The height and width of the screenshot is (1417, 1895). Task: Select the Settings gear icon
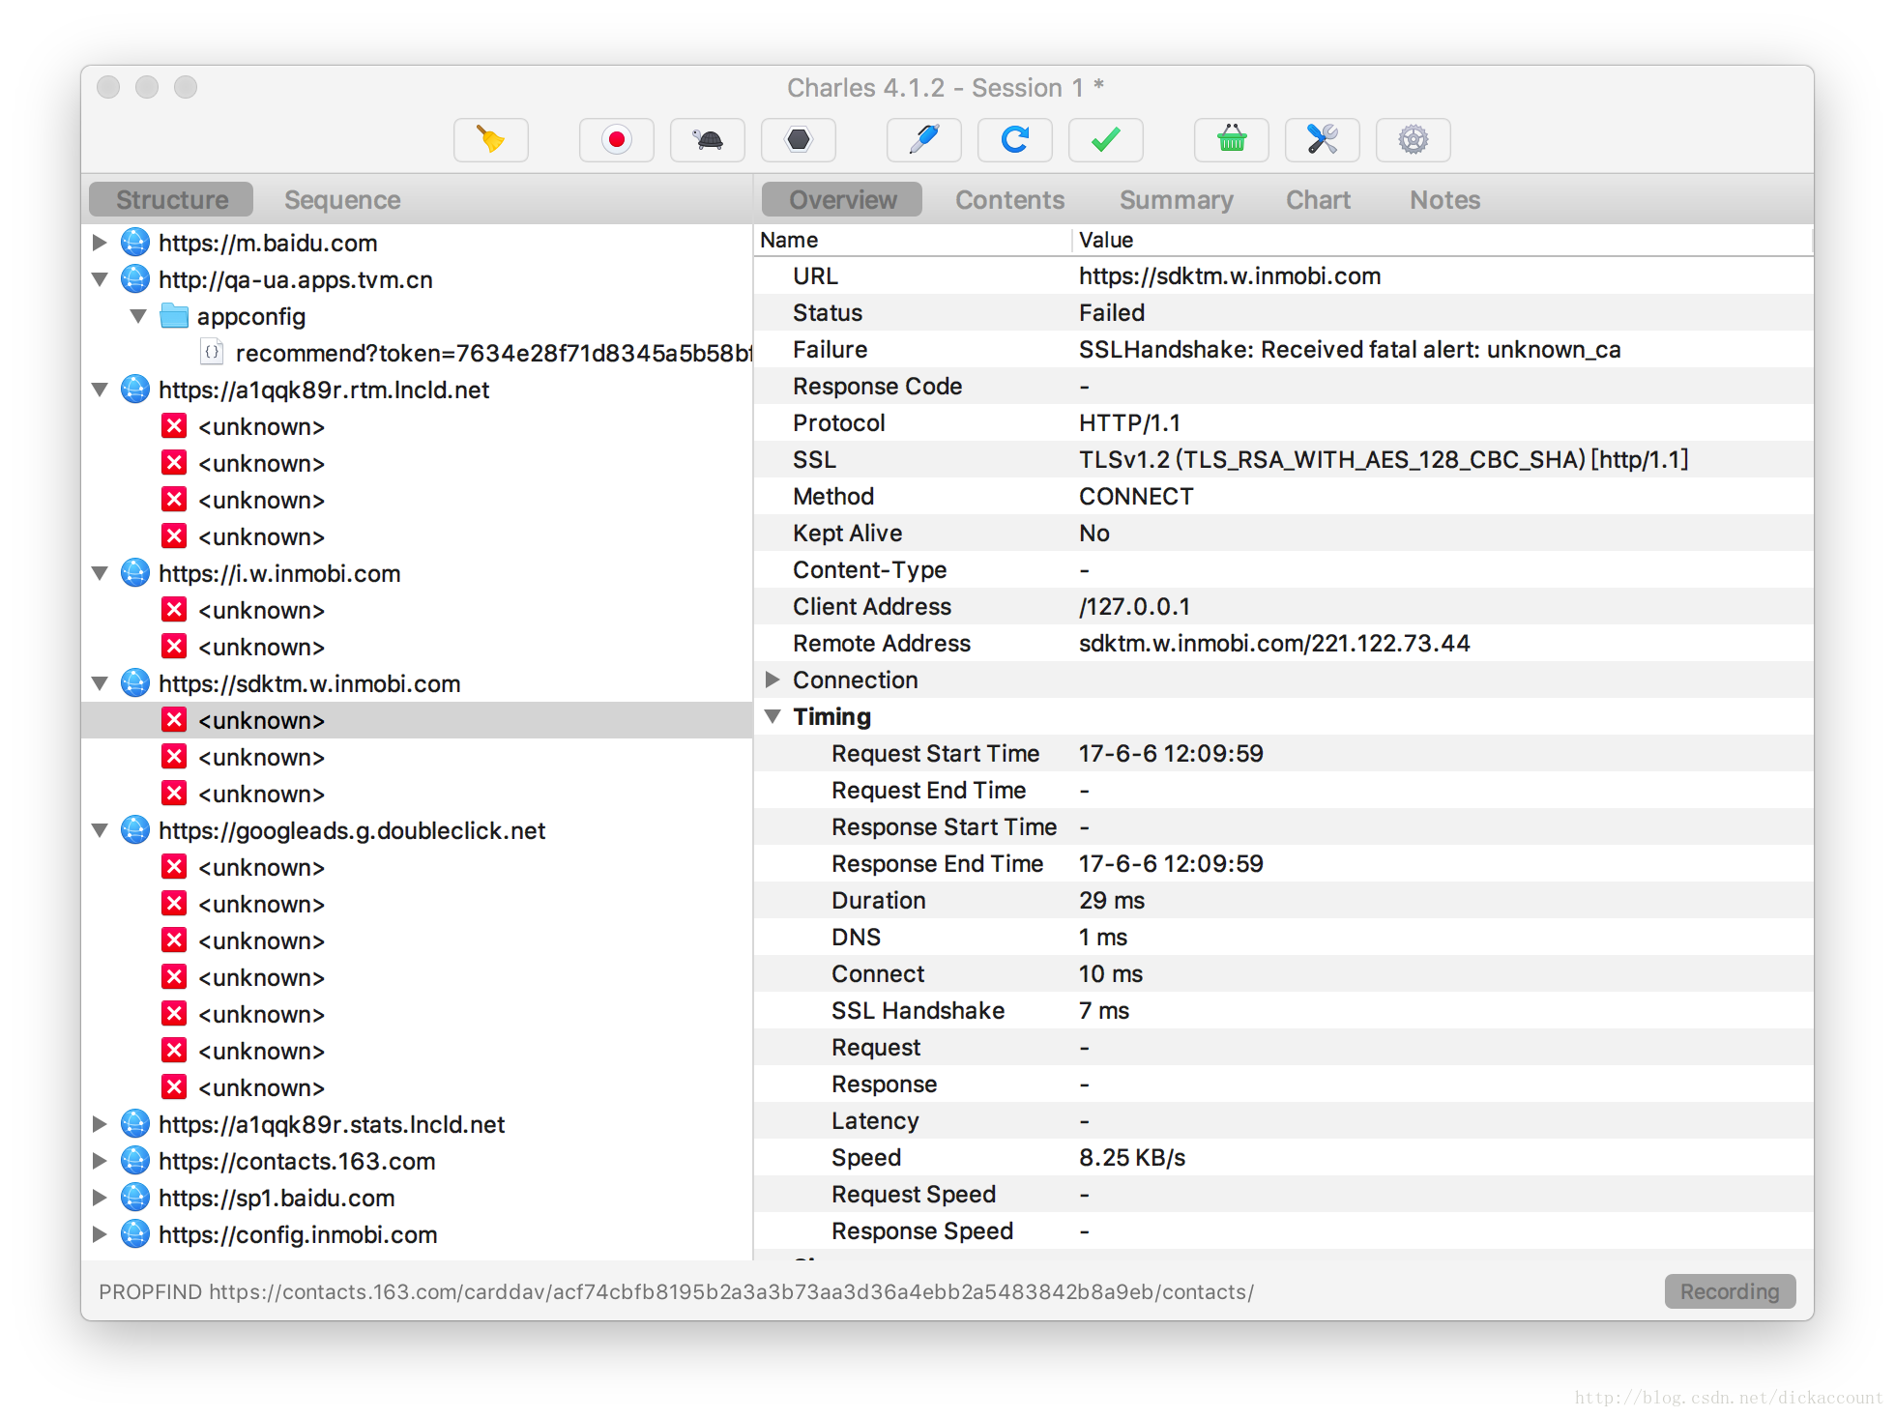coord(1410,140)
